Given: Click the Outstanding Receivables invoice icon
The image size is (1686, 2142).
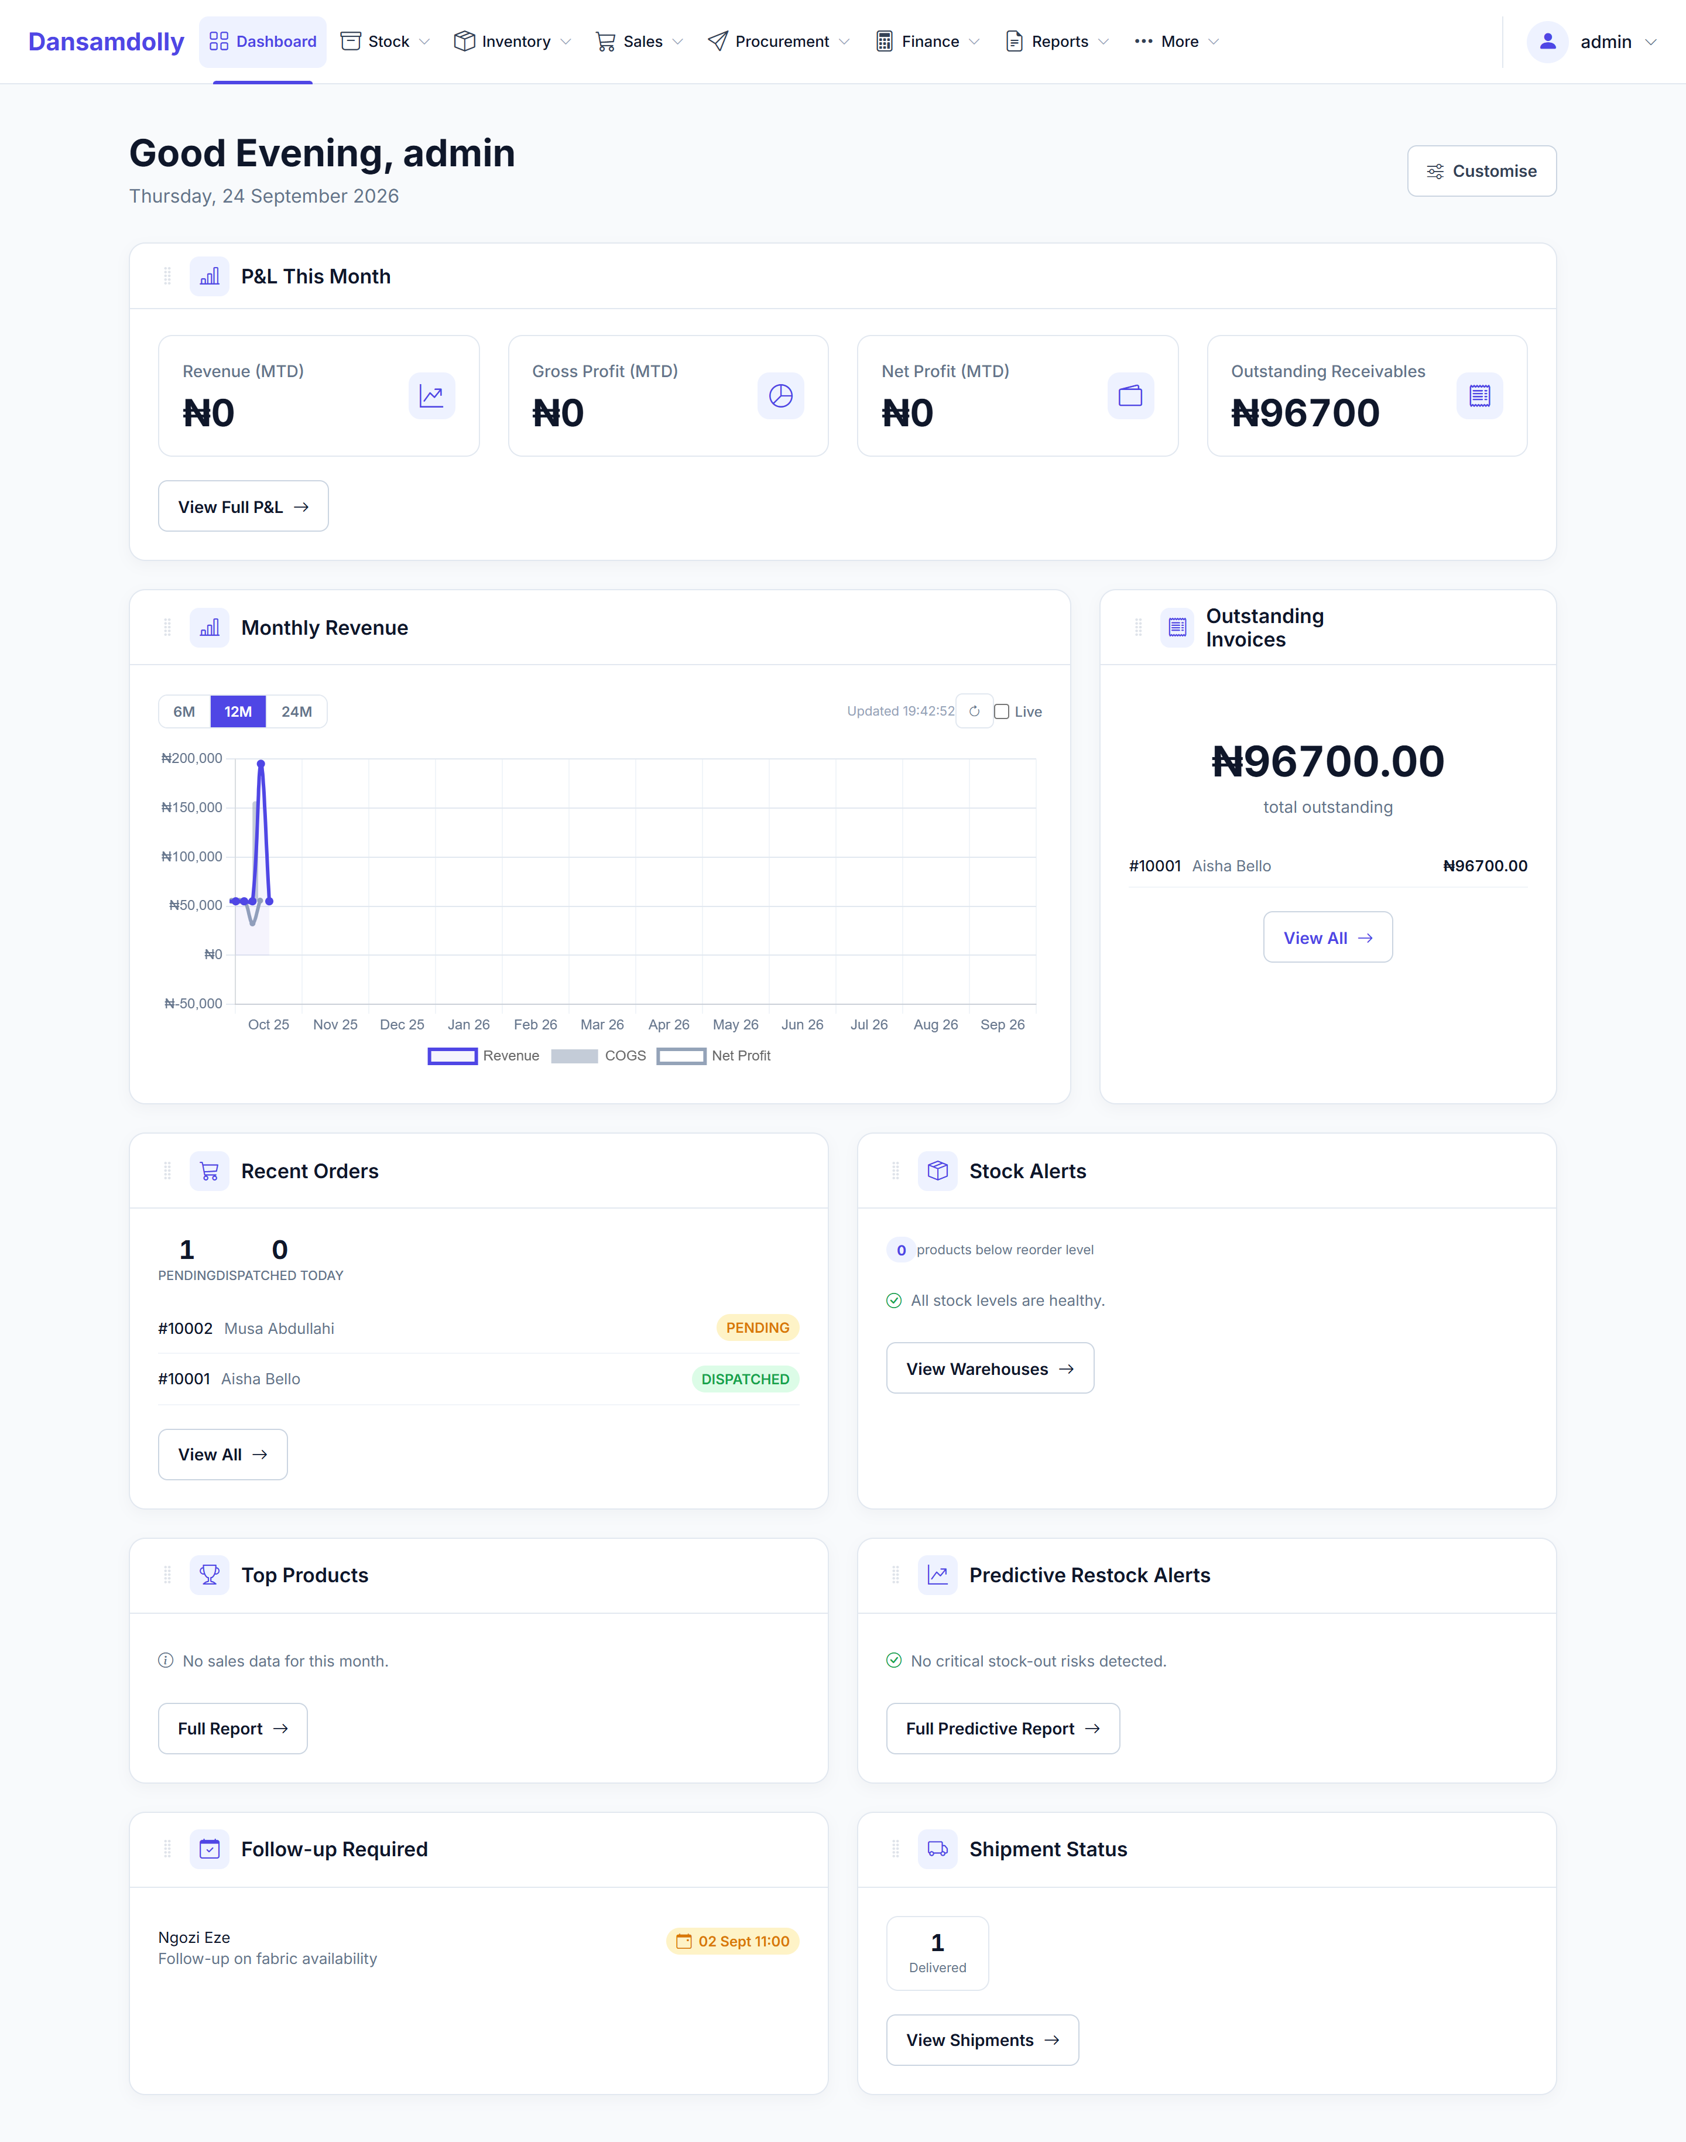Looking at the screenshot, I should [x=1480, y=396].
